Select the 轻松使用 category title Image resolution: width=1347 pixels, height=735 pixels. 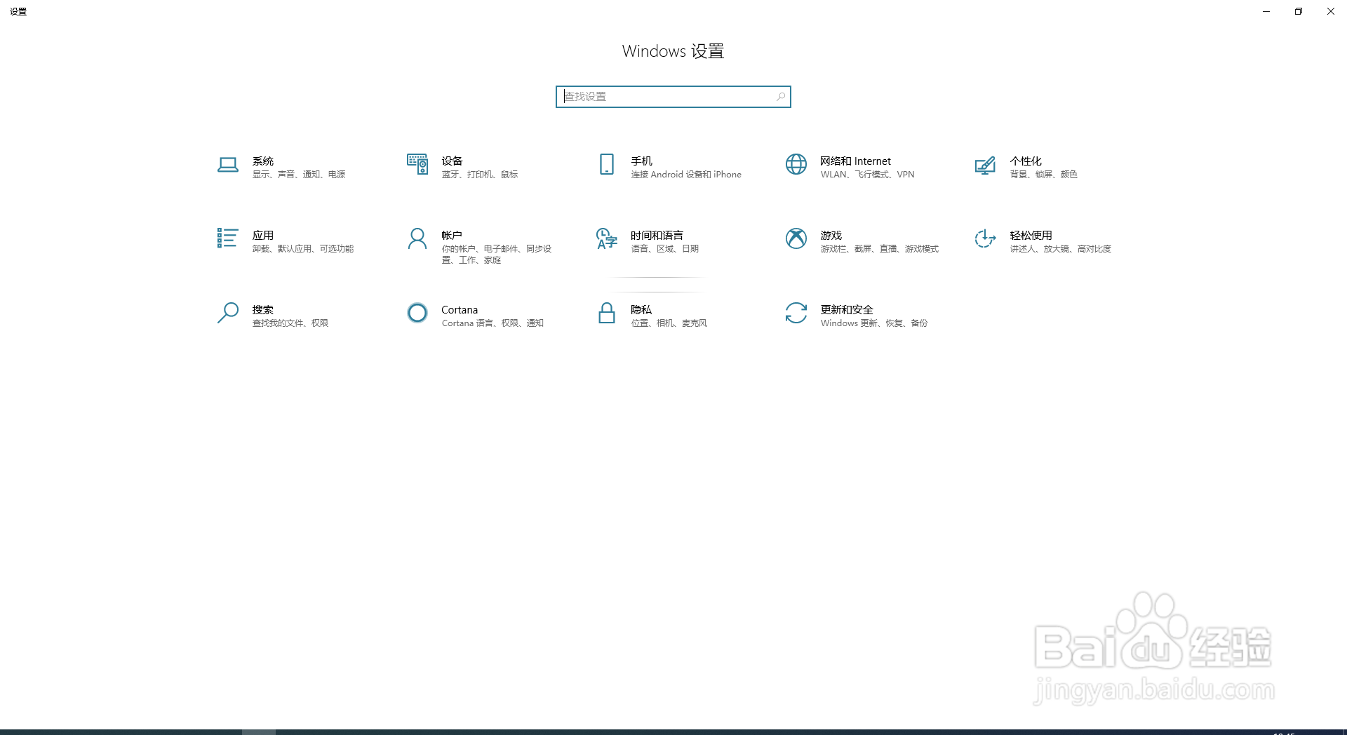click(1031, 236)
